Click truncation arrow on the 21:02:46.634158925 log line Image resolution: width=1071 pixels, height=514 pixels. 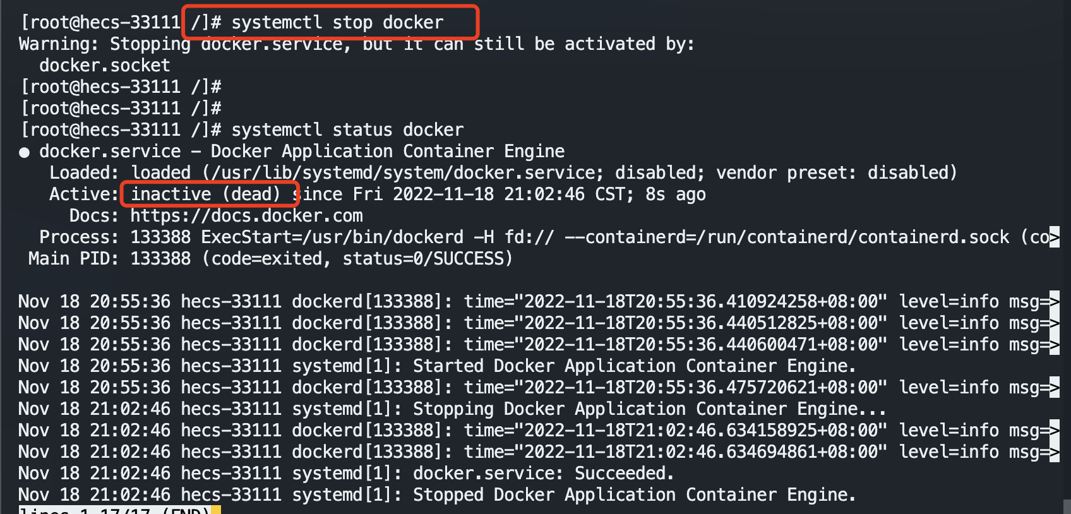click(x=1054, y=431)
